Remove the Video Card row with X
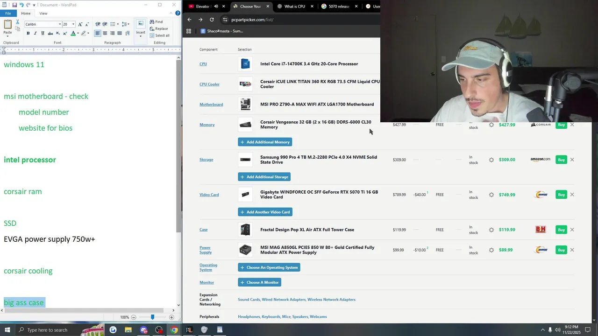 coord(572,195)
